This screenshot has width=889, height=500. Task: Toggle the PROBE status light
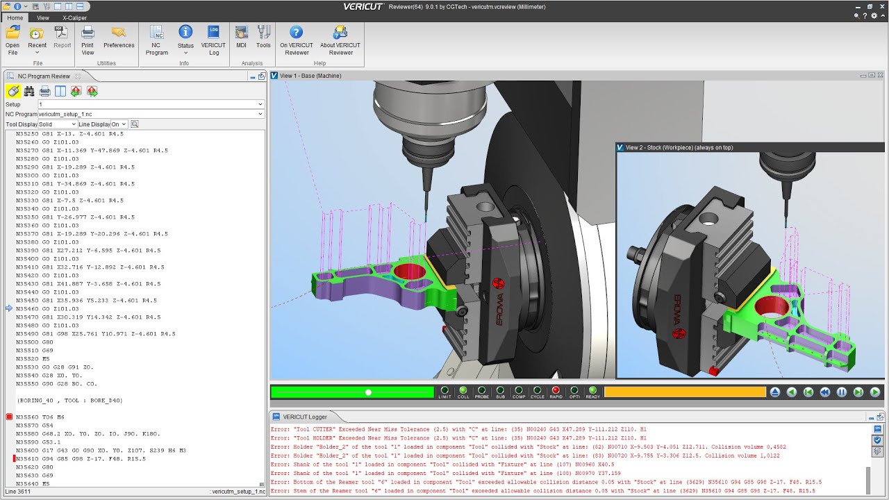482,391
